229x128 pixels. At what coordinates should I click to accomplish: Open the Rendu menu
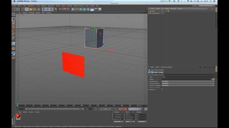pos(64,6)
